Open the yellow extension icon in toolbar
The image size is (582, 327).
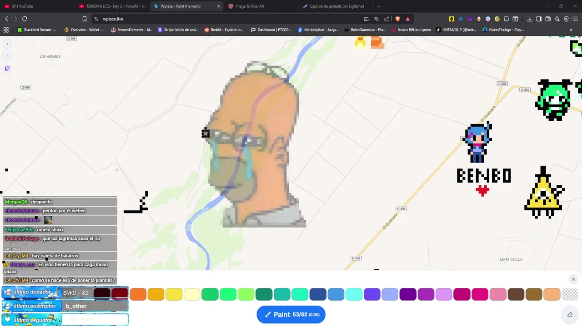[452, 19]
